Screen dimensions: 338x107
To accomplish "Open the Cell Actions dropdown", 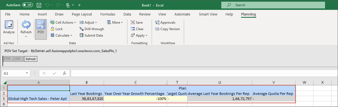I will coord(63,23).
